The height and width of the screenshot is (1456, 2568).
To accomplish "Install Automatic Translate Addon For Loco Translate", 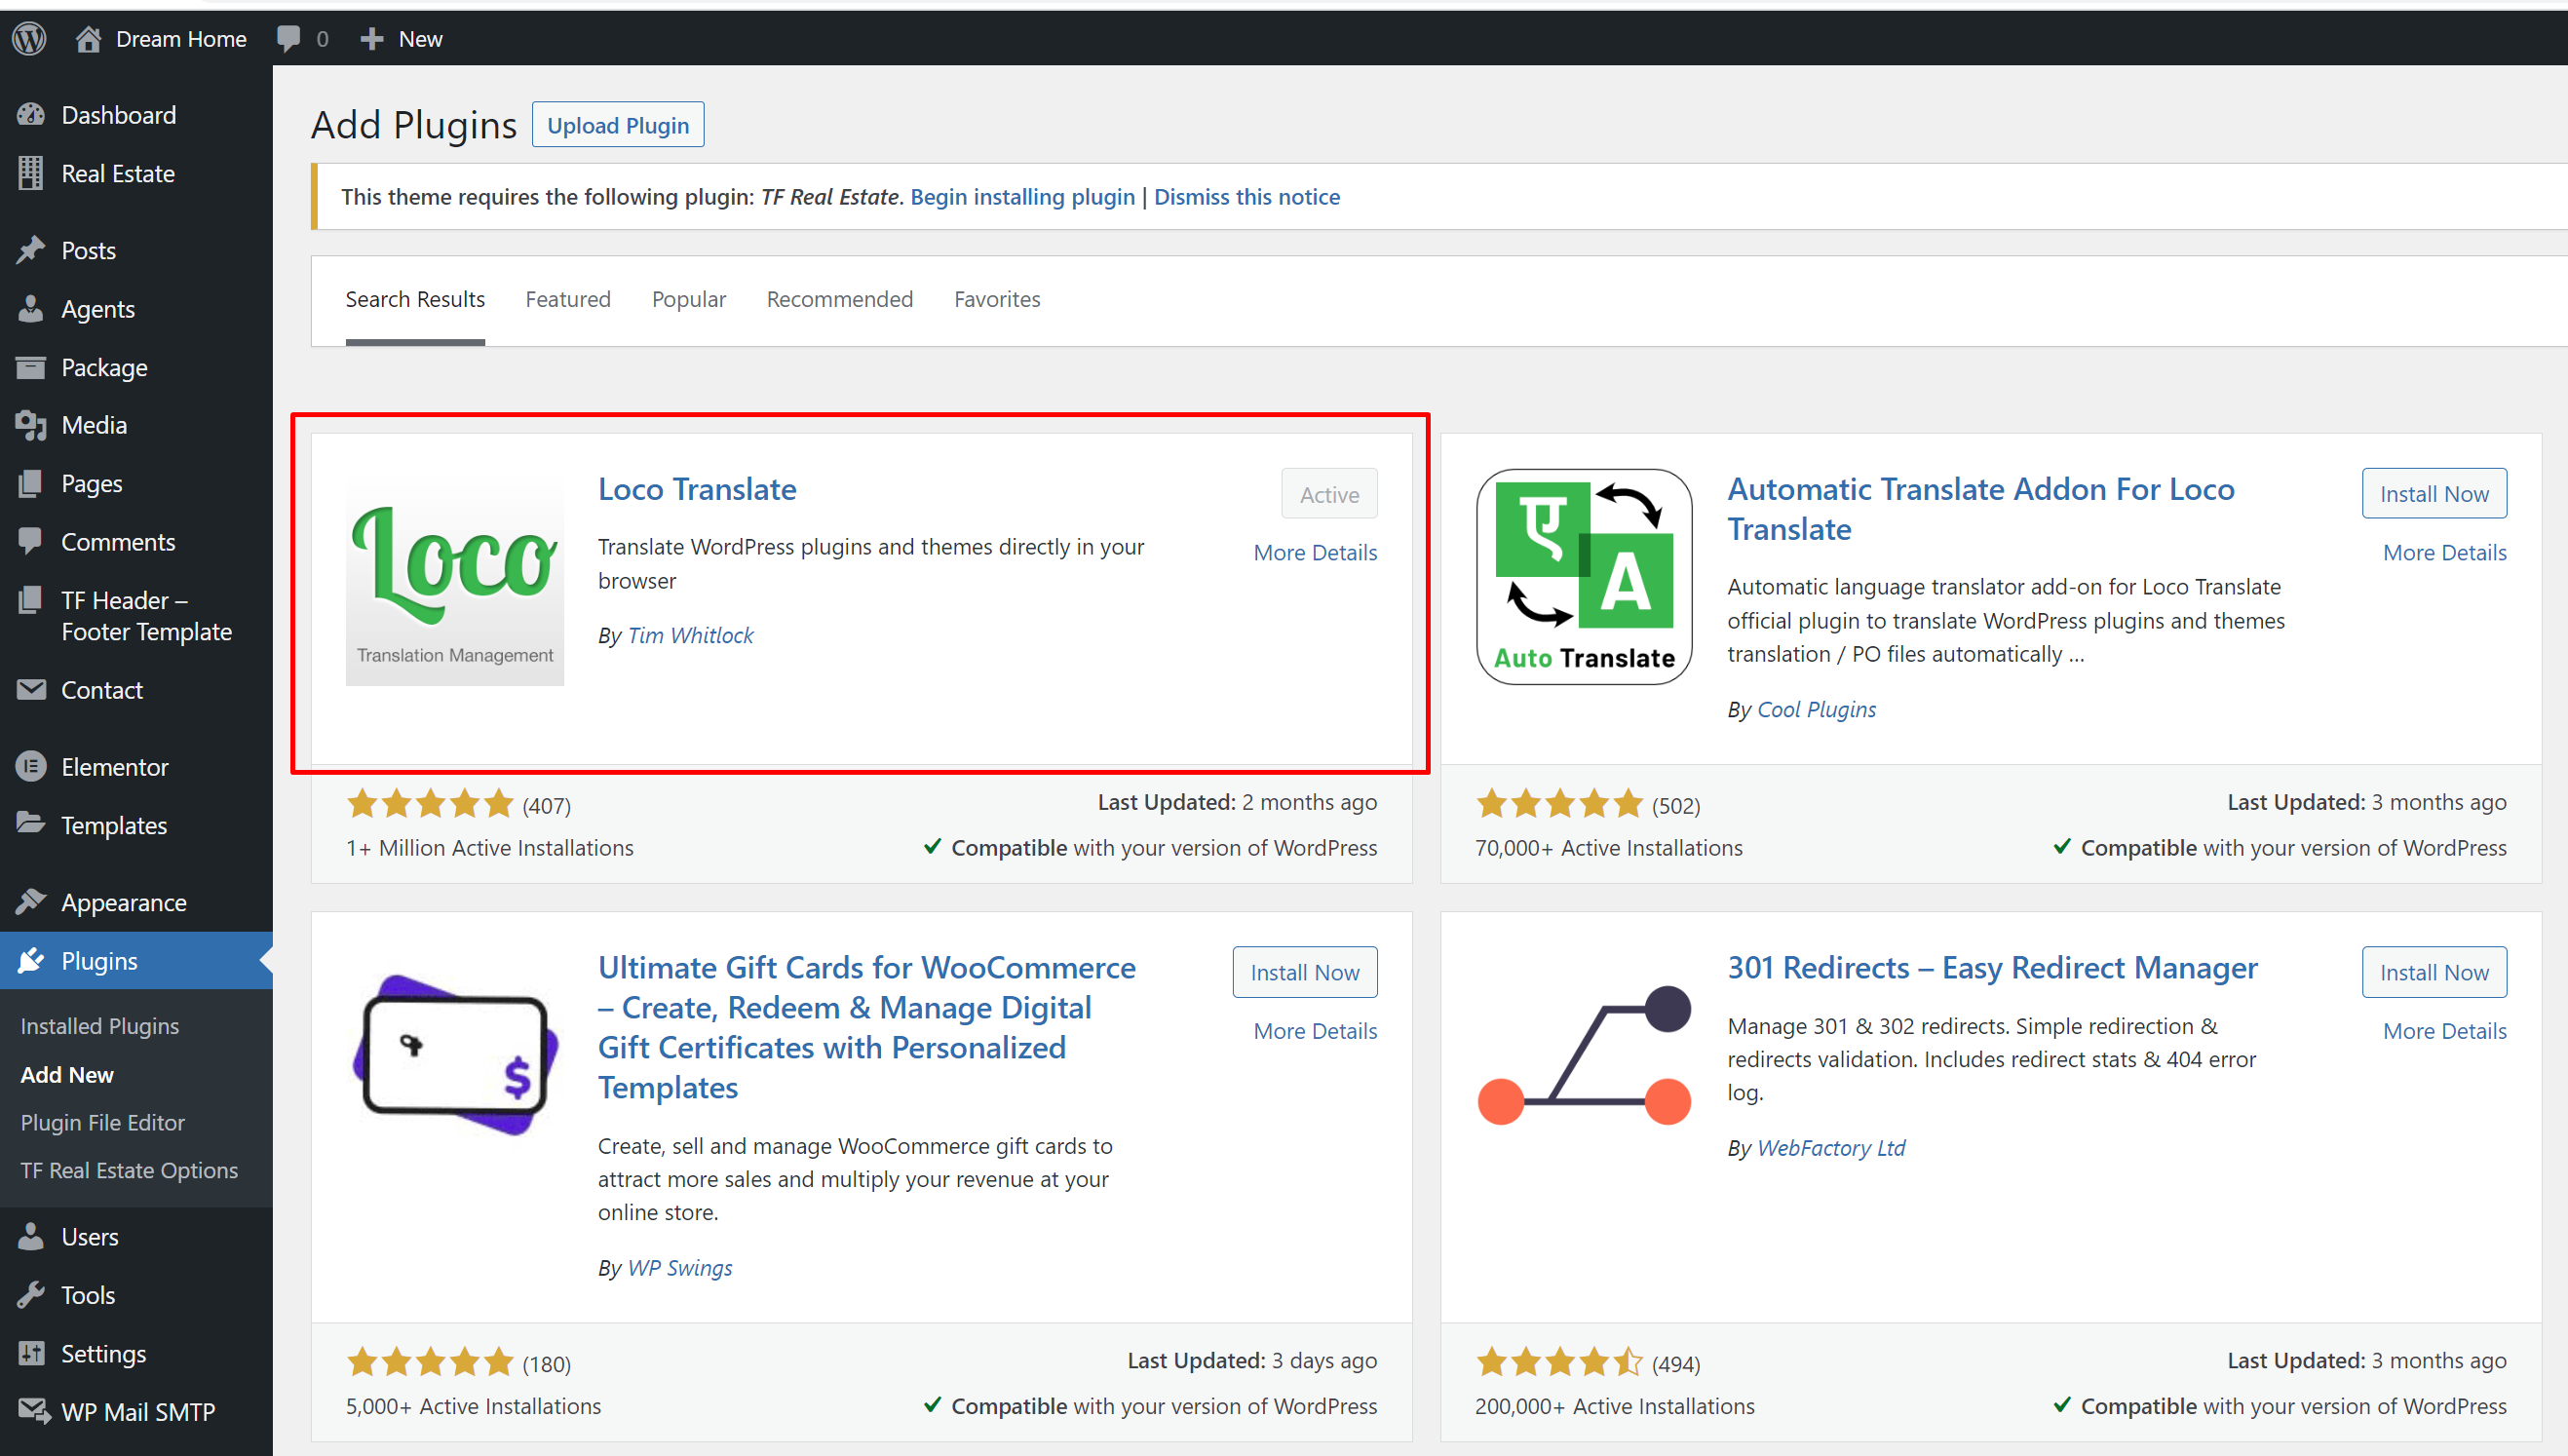I will click(2434, 494).
